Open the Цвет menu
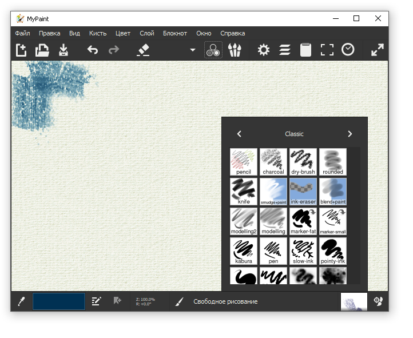 pos(123,33)
